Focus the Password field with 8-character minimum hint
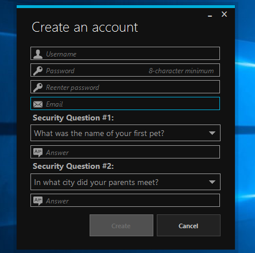Screen dimensions: 255x253 (x=125, y=70)
